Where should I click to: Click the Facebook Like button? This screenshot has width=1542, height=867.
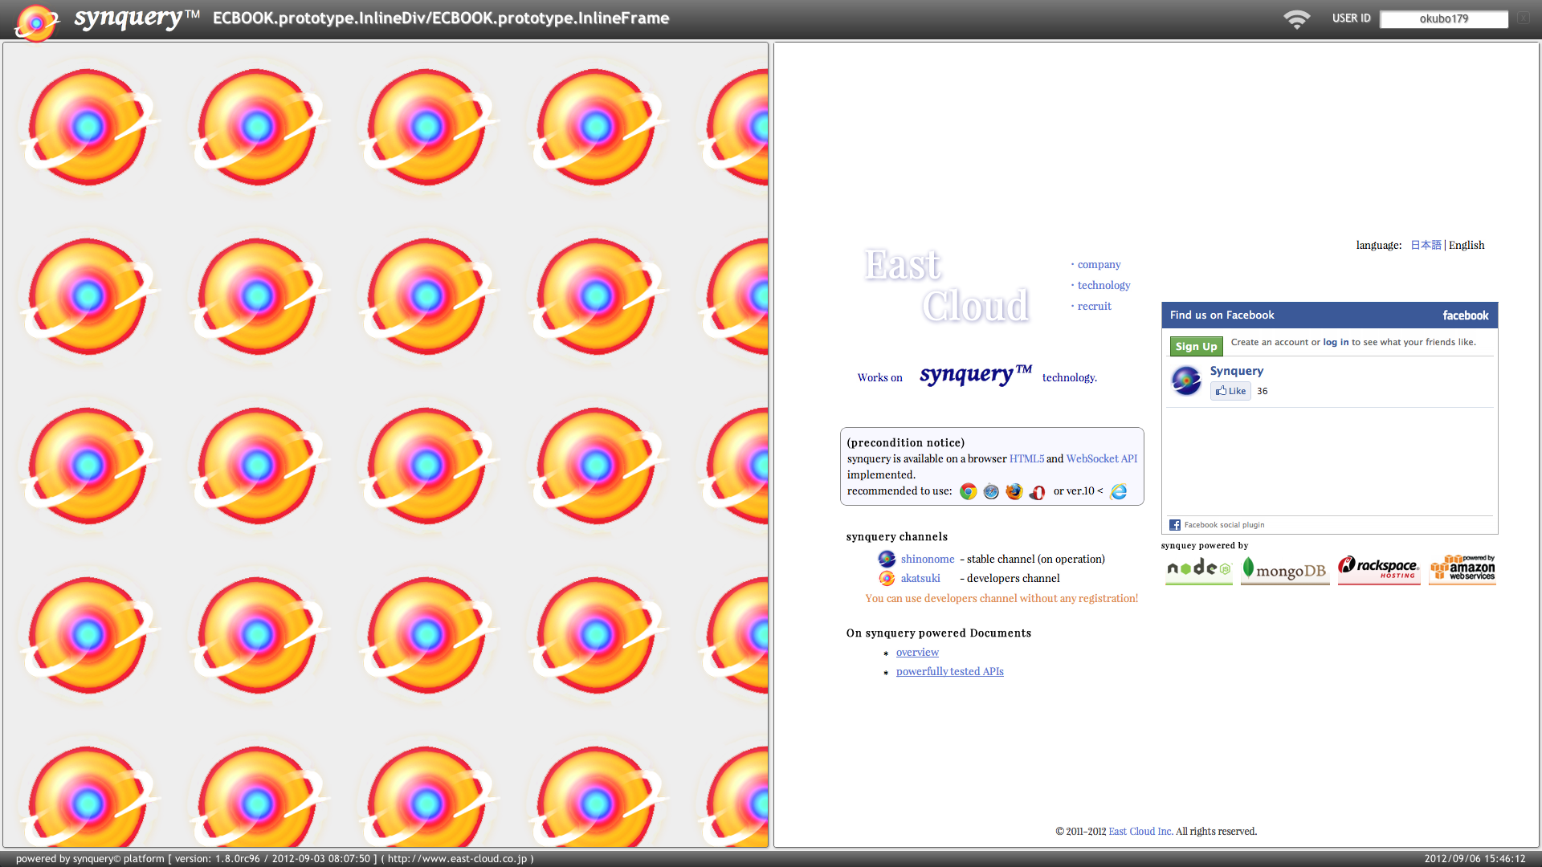point(1230,391)
